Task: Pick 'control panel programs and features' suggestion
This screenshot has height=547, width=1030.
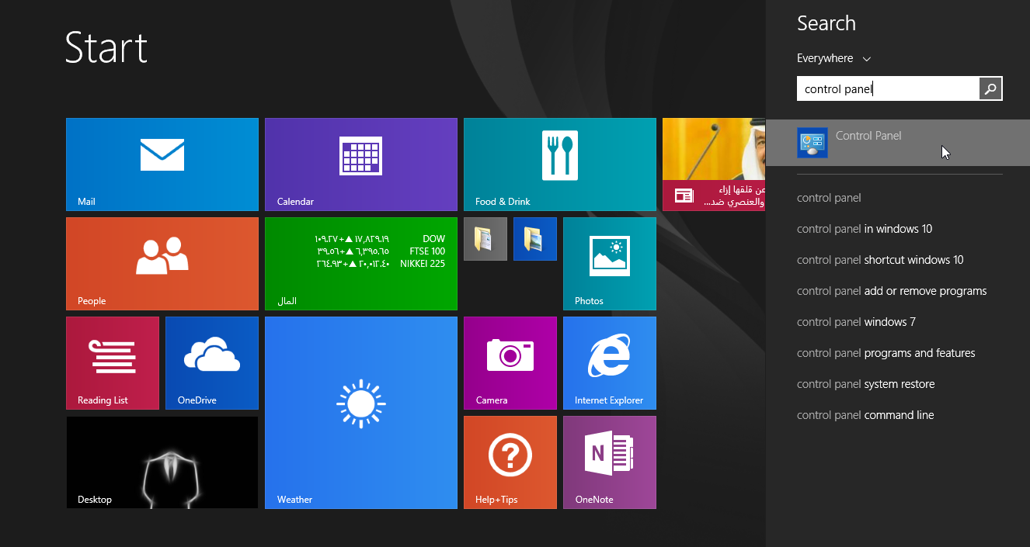Action: (886, 353)
